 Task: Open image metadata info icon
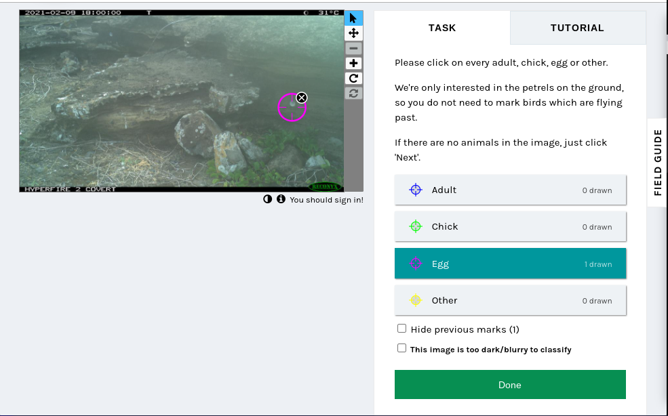(x=281, y=199)
